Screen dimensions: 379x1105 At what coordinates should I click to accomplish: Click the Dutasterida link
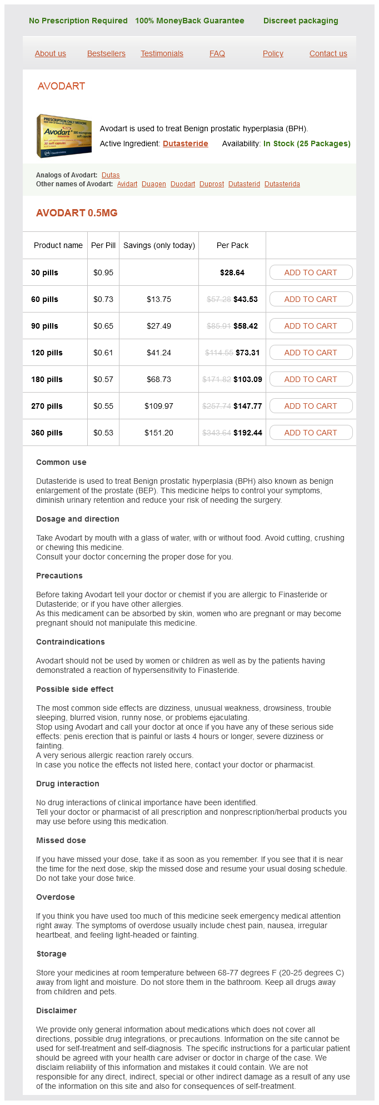coord(282,184)
